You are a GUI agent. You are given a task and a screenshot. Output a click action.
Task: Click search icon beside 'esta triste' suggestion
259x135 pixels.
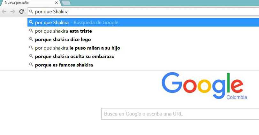31,31
